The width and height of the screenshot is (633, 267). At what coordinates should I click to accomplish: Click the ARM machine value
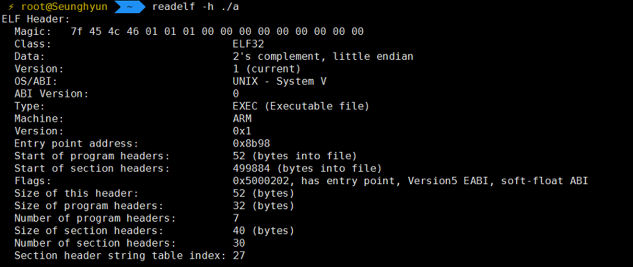(x=242, y=119)
